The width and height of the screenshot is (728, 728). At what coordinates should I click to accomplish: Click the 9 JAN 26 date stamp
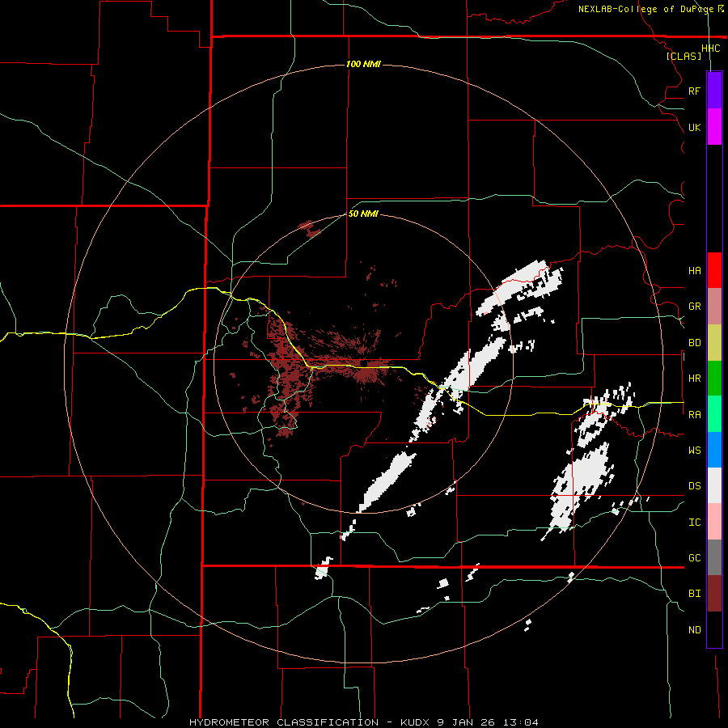pyautogui.click(x=466, y=722)
